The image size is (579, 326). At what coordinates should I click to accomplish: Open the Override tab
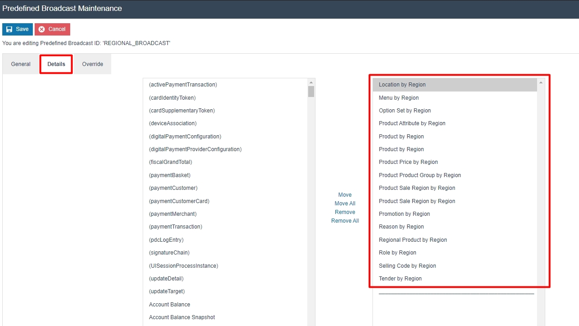[x=93, y=64]
